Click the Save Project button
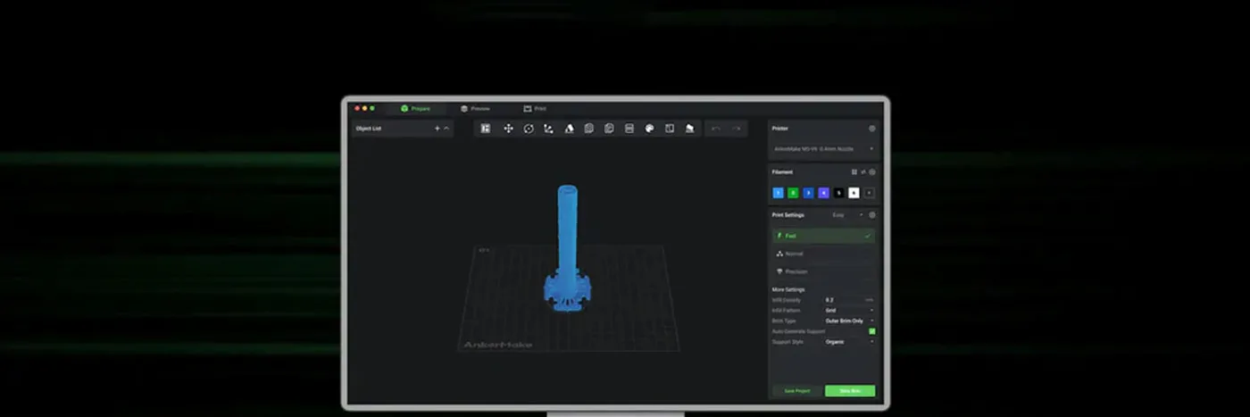This screenshot has height=417, width=1250. pyautogui.click(x=796, y=391)
